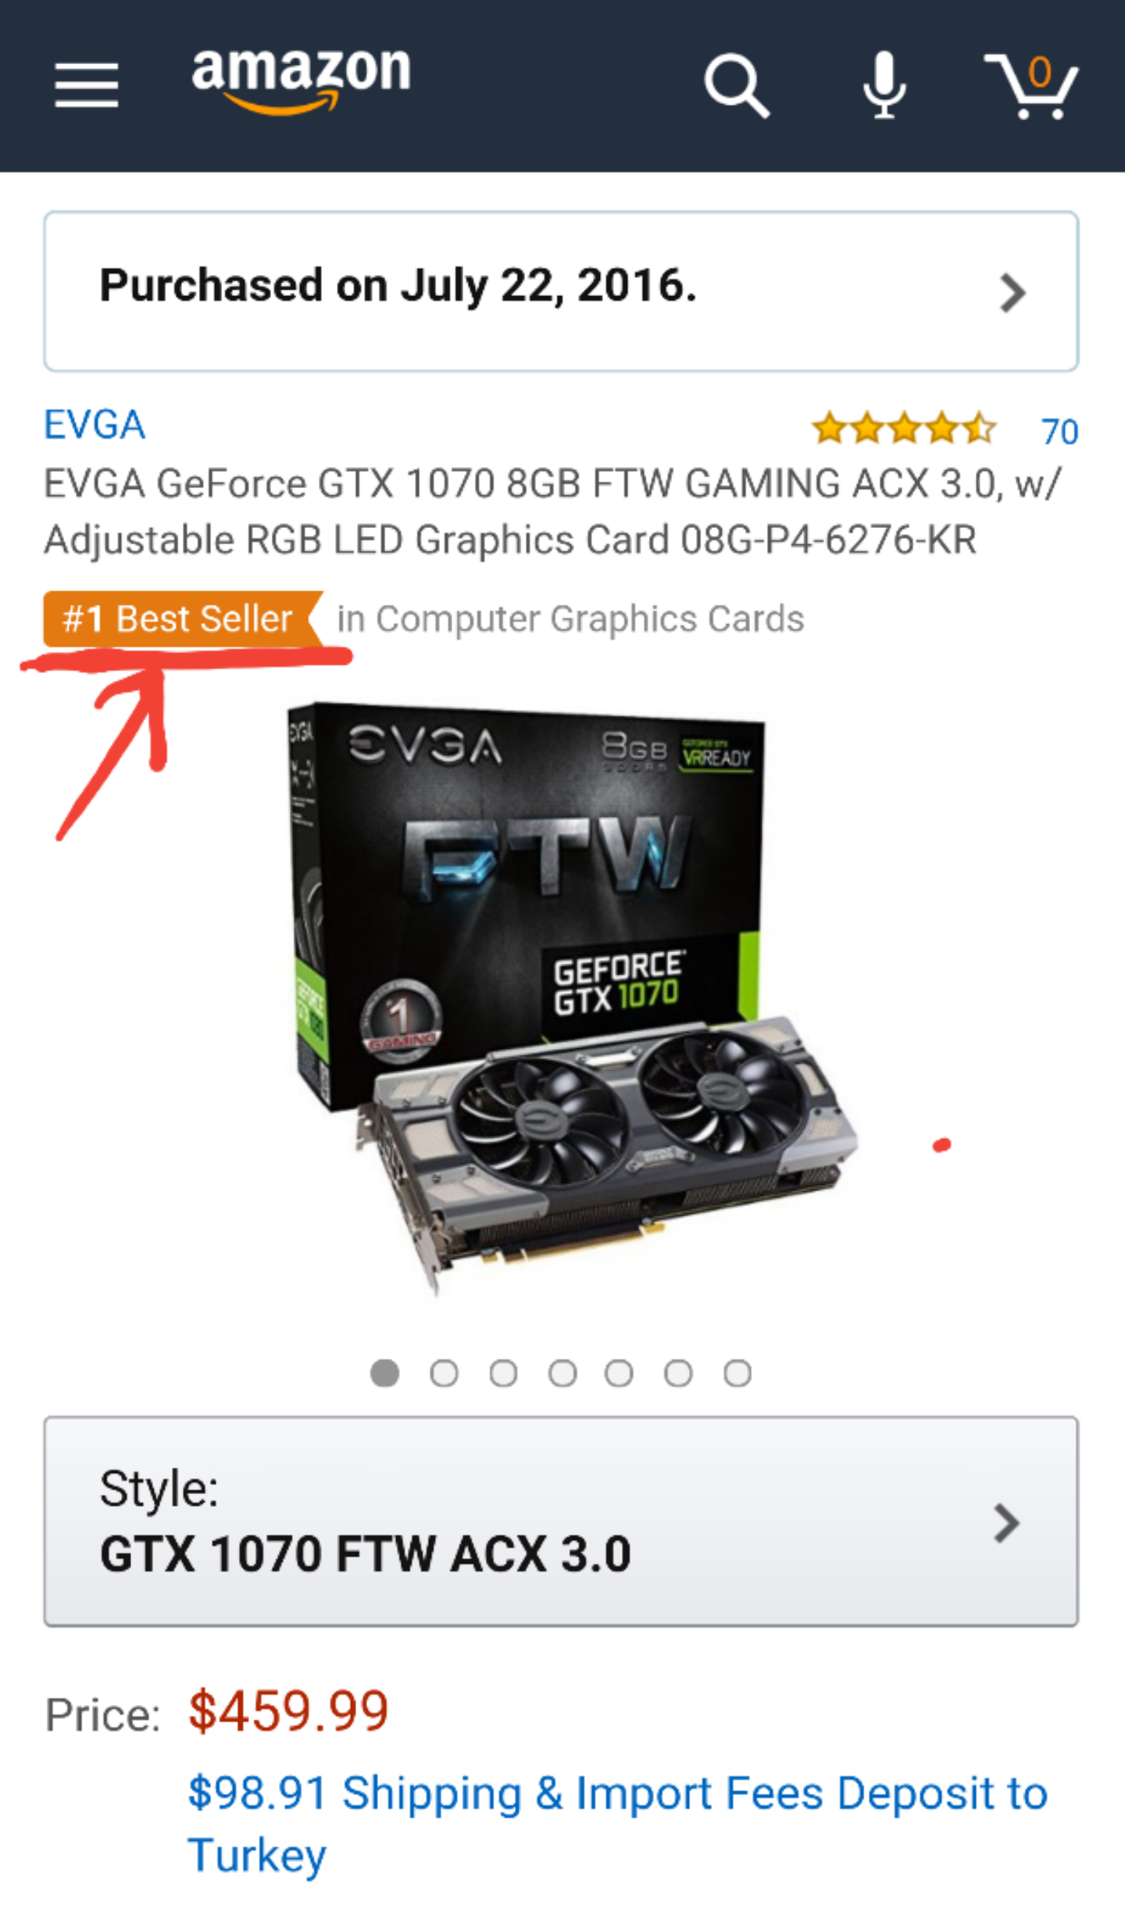
Task: Click the chevron in the Style box
Action: [x=1006, y=1523]
